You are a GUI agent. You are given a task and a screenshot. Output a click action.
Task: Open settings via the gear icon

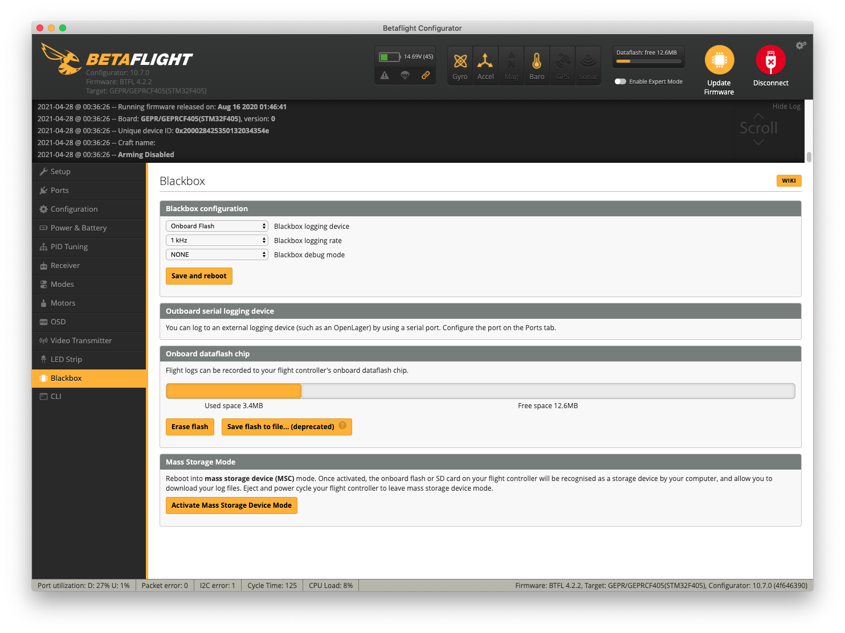tap(801, 45)
